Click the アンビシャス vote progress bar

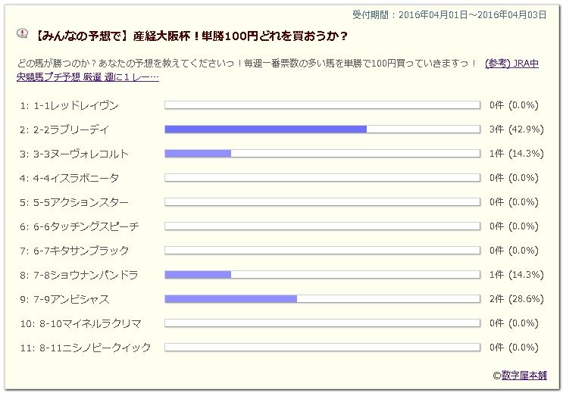pyautogui.click(x=323, y=299)
